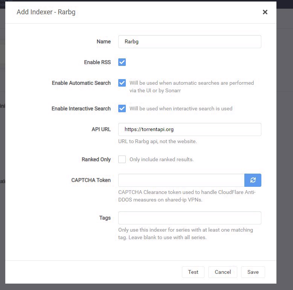Click the 'Tags' label

pyautogui.click(x=105, y=218)
